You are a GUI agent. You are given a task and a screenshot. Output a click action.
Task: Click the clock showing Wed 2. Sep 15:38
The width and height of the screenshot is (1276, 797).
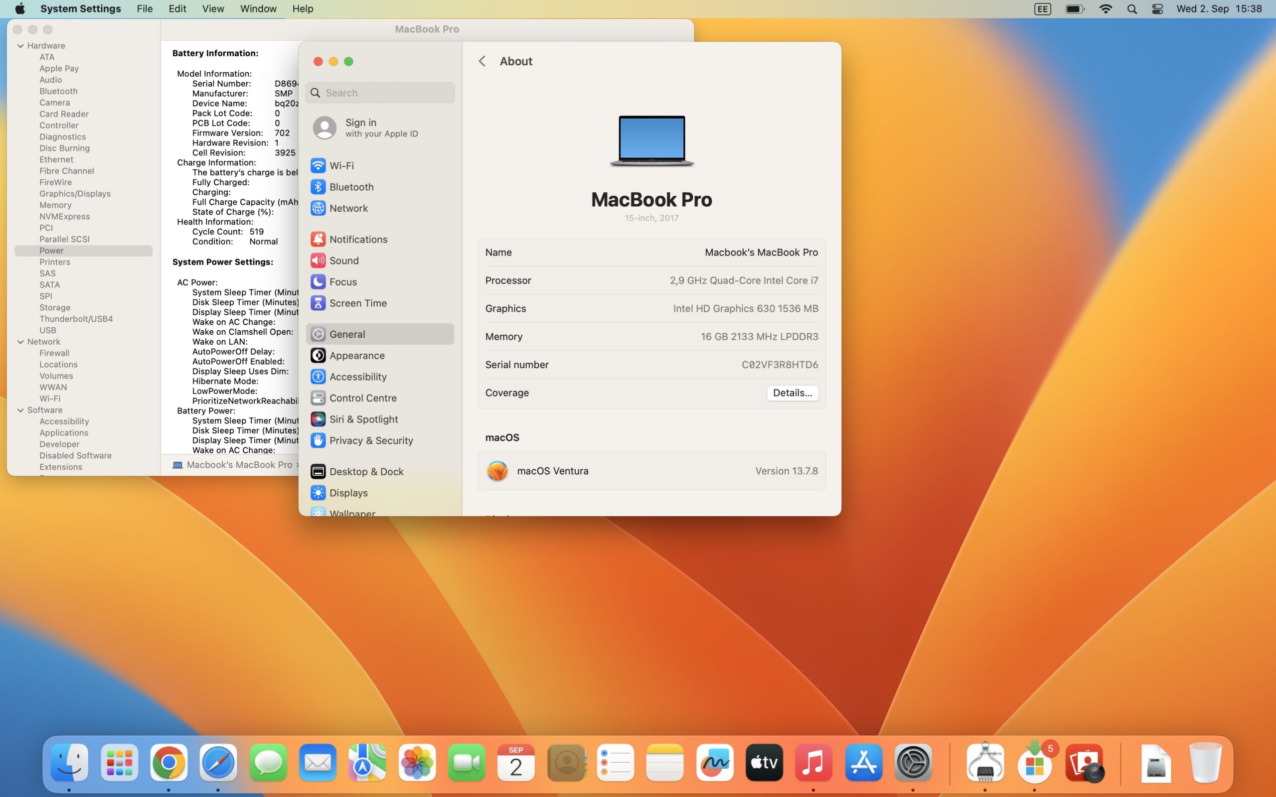pyautogui.click(x=1219, y=9)
